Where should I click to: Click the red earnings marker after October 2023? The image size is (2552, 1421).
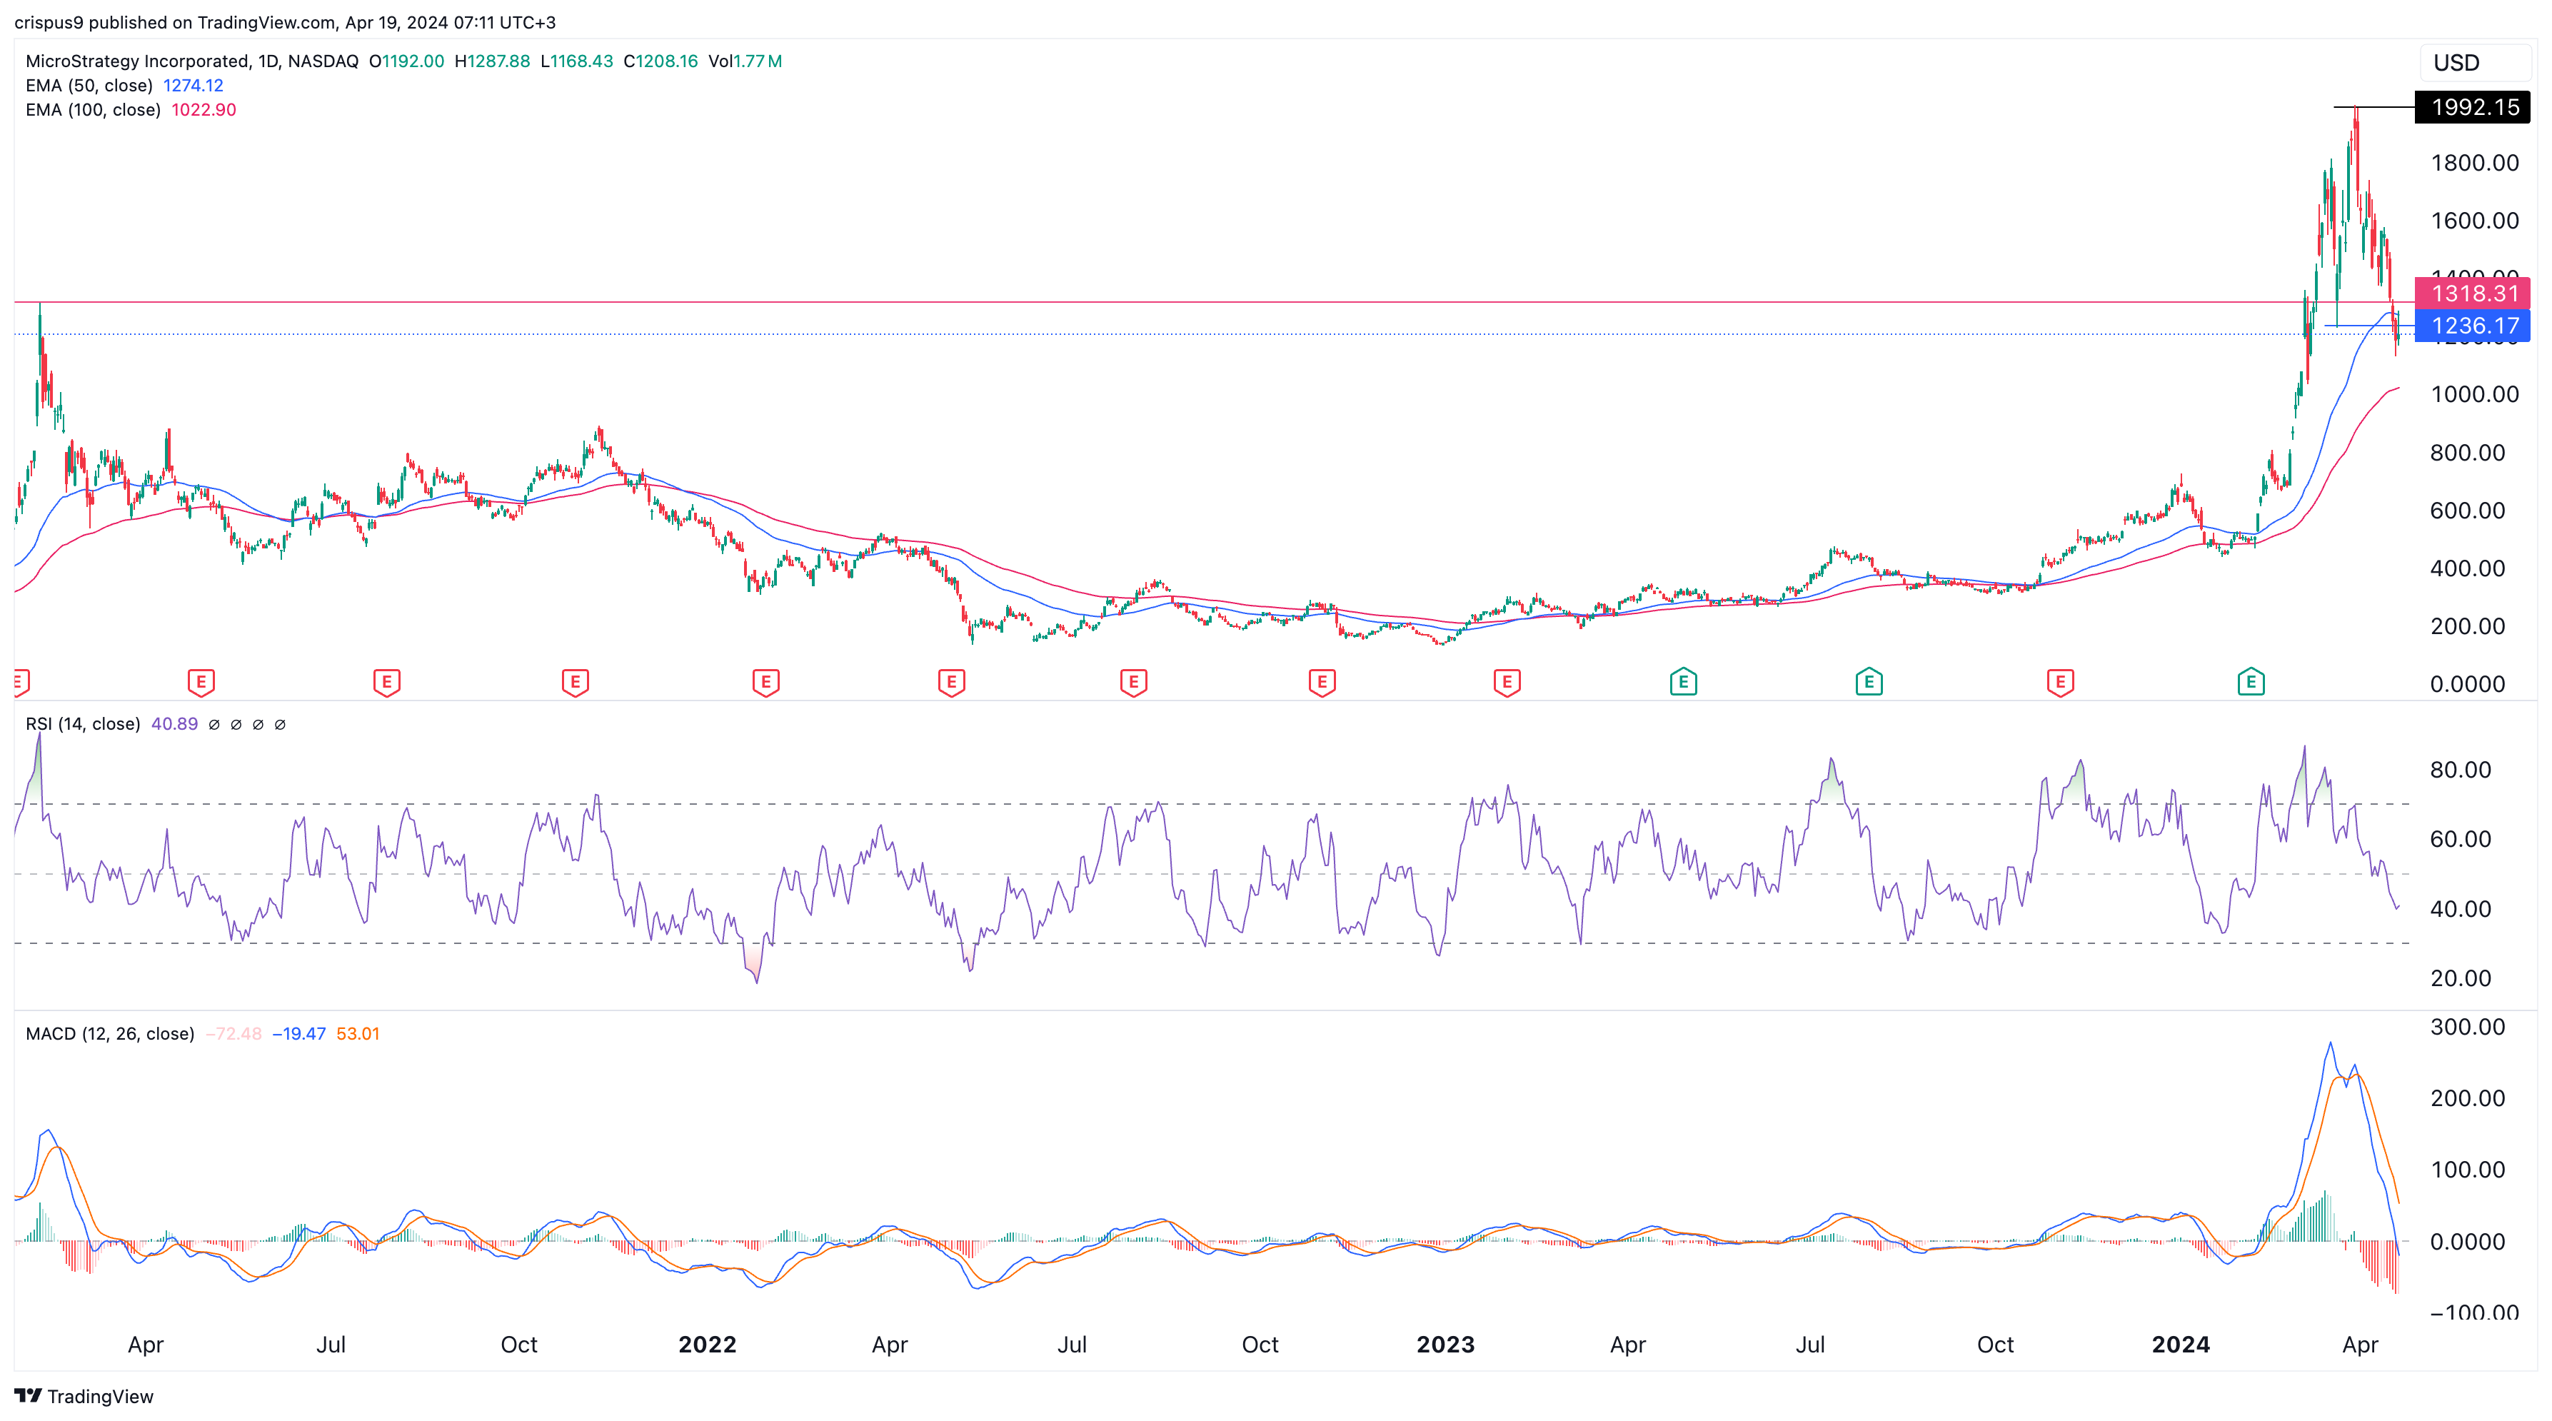tap(2059, 682)
